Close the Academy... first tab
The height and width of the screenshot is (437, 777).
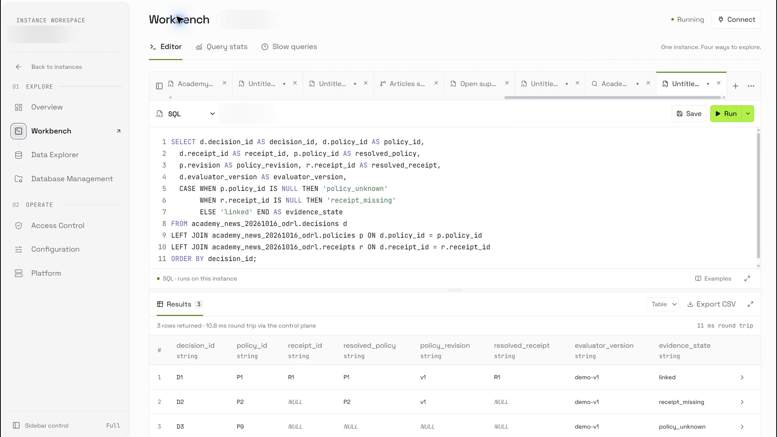click(x=224, y=83)
